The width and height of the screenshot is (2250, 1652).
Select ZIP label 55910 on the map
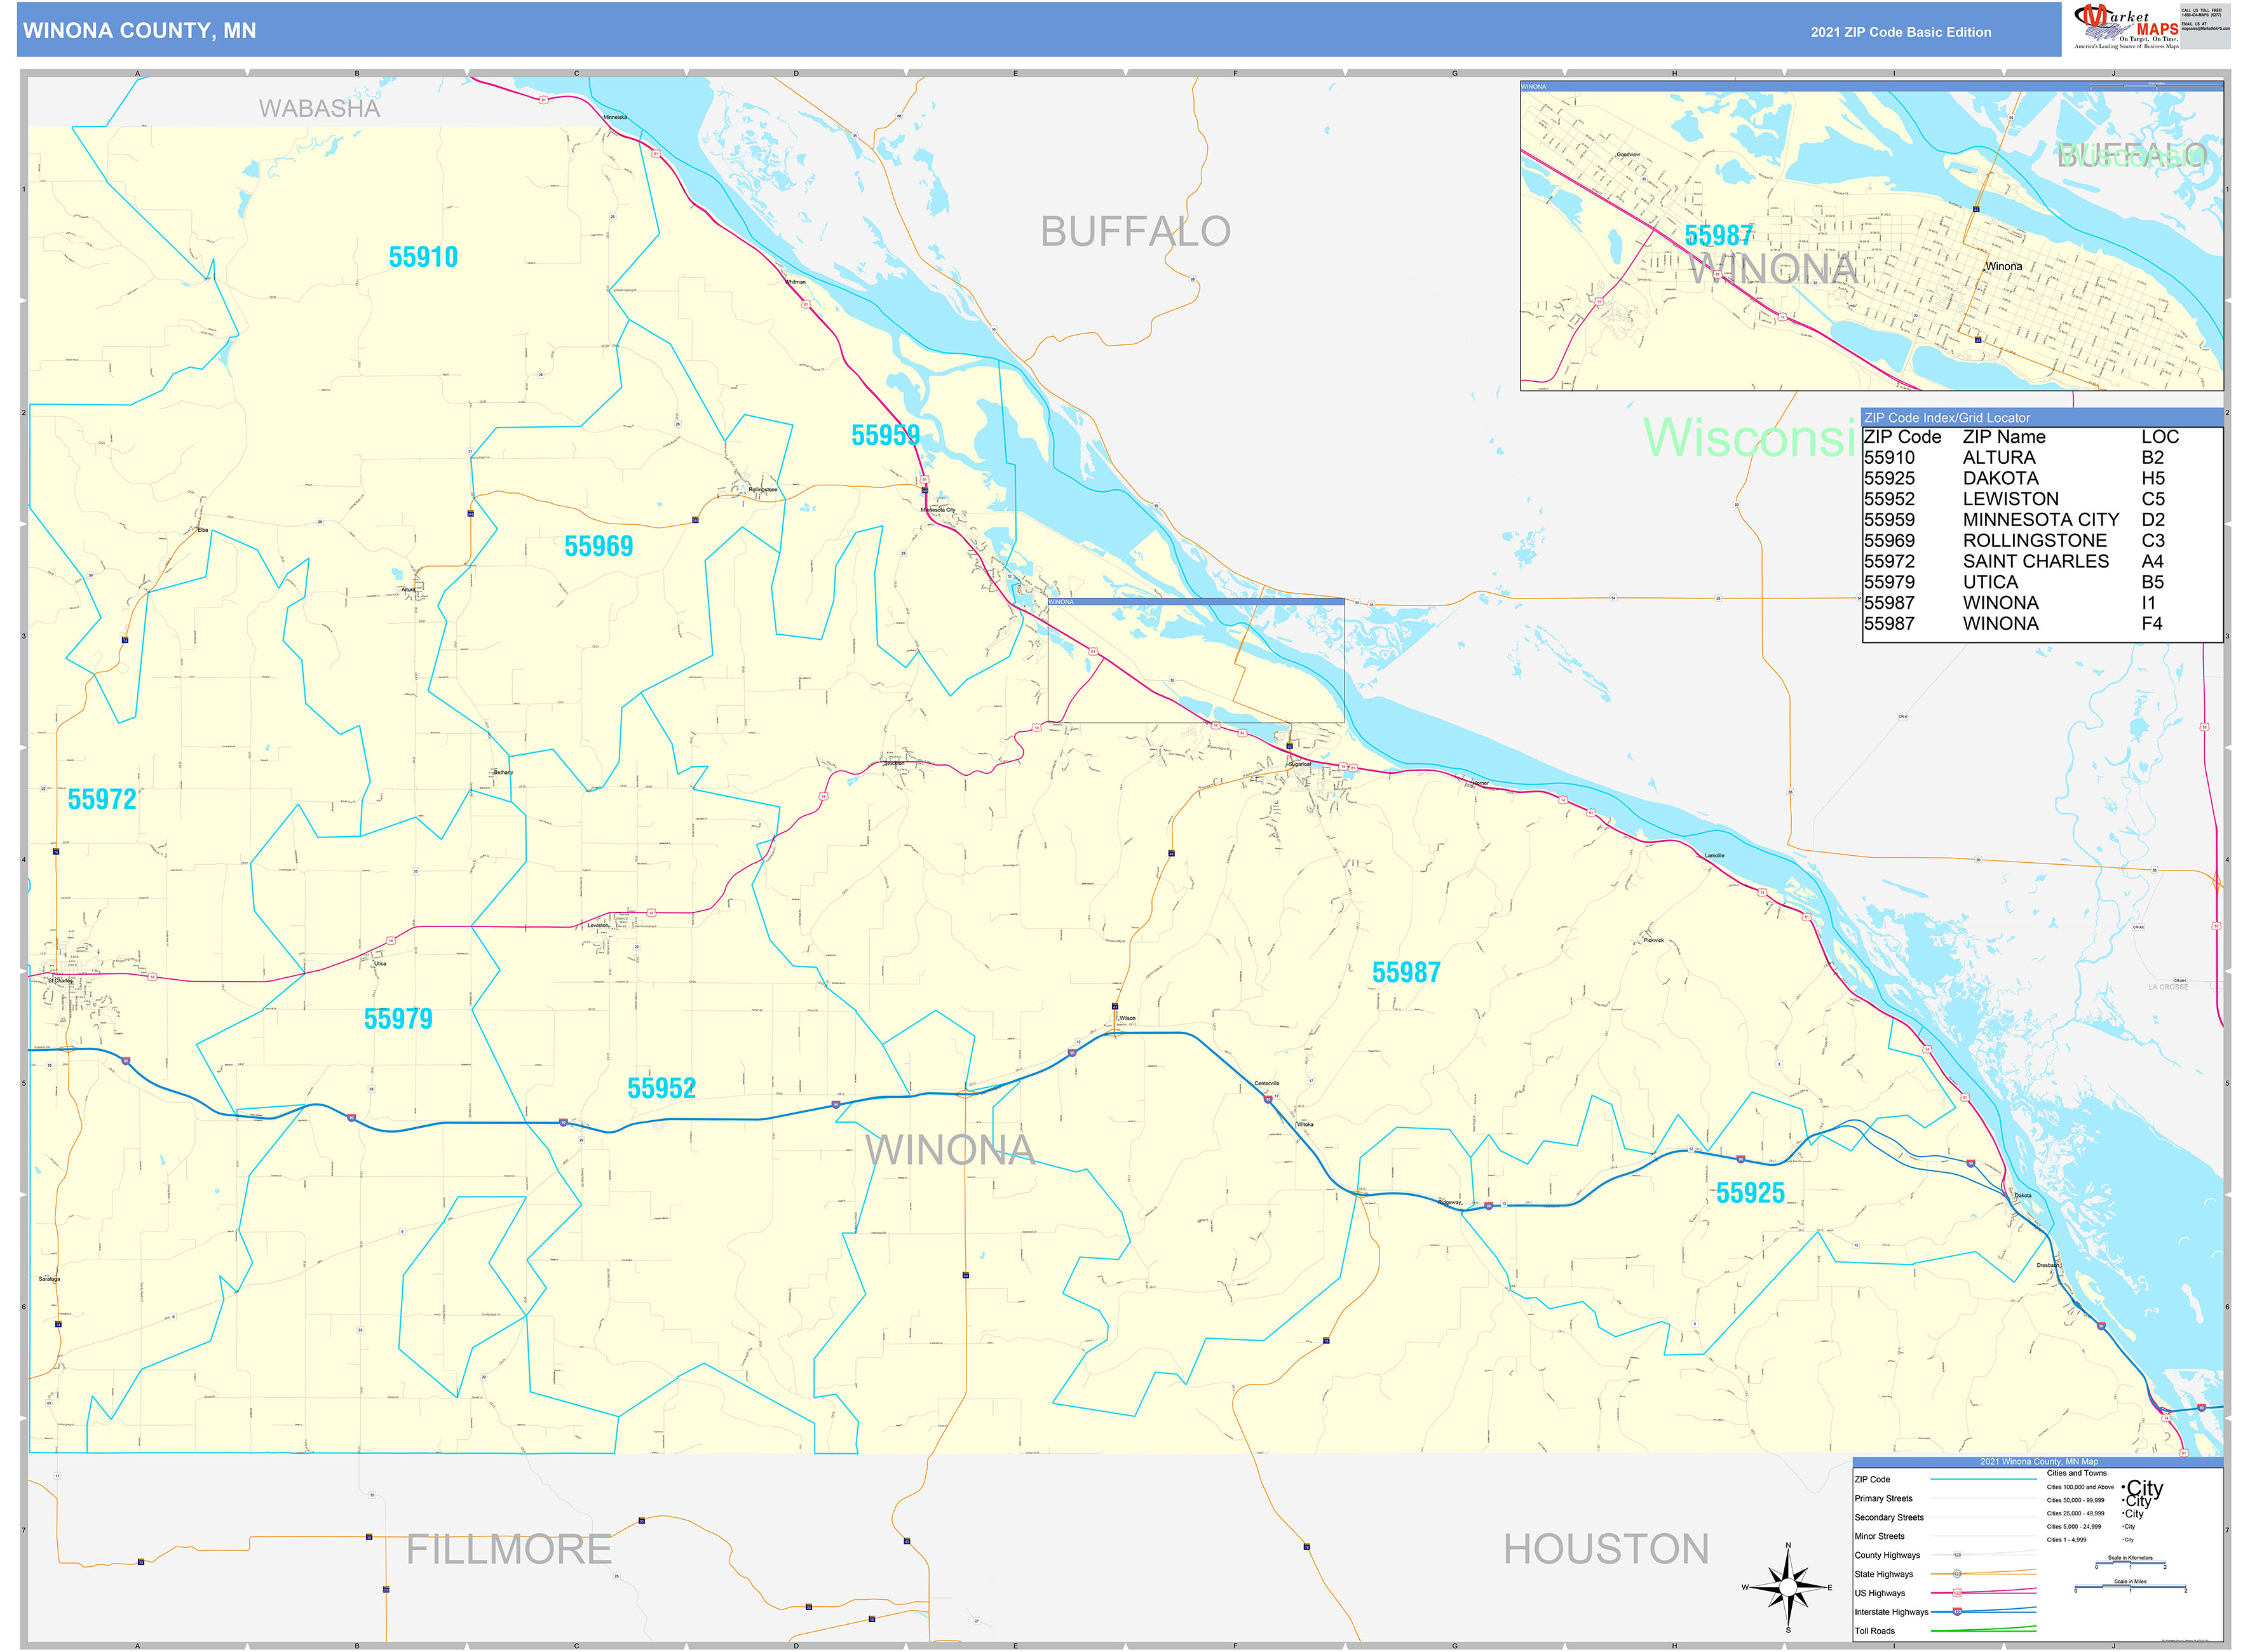point(423,258)
